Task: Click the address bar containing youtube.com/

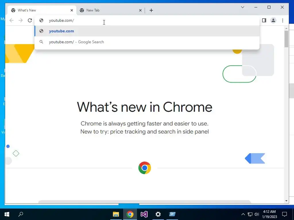Action: (147, 20)
